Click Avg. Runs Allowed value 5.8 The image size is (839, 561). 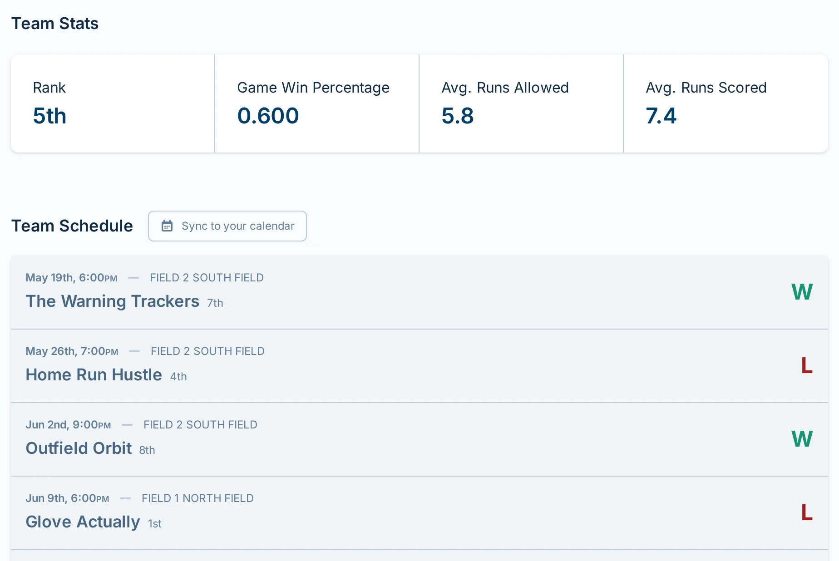coord(458,116)
